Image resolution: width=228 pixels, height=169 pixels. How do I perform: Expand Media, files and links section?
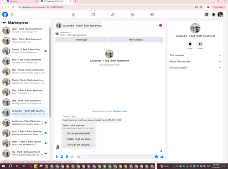tap(195, 61)
